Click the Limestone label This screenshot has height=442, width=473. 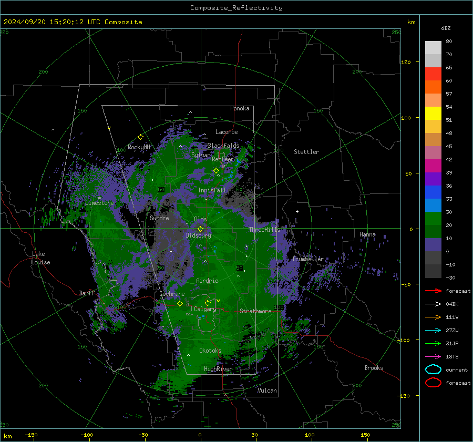[x=99, y=203]
